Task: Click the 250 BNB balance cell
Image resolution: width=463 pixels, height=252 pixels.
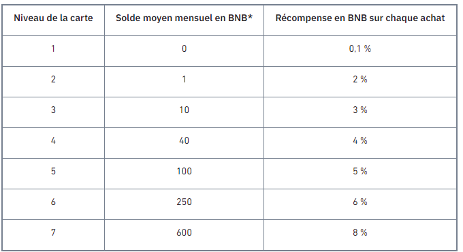Action: (x=184, y=202)
